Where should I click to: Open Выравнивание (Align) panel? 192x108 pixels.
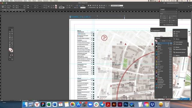156,31
